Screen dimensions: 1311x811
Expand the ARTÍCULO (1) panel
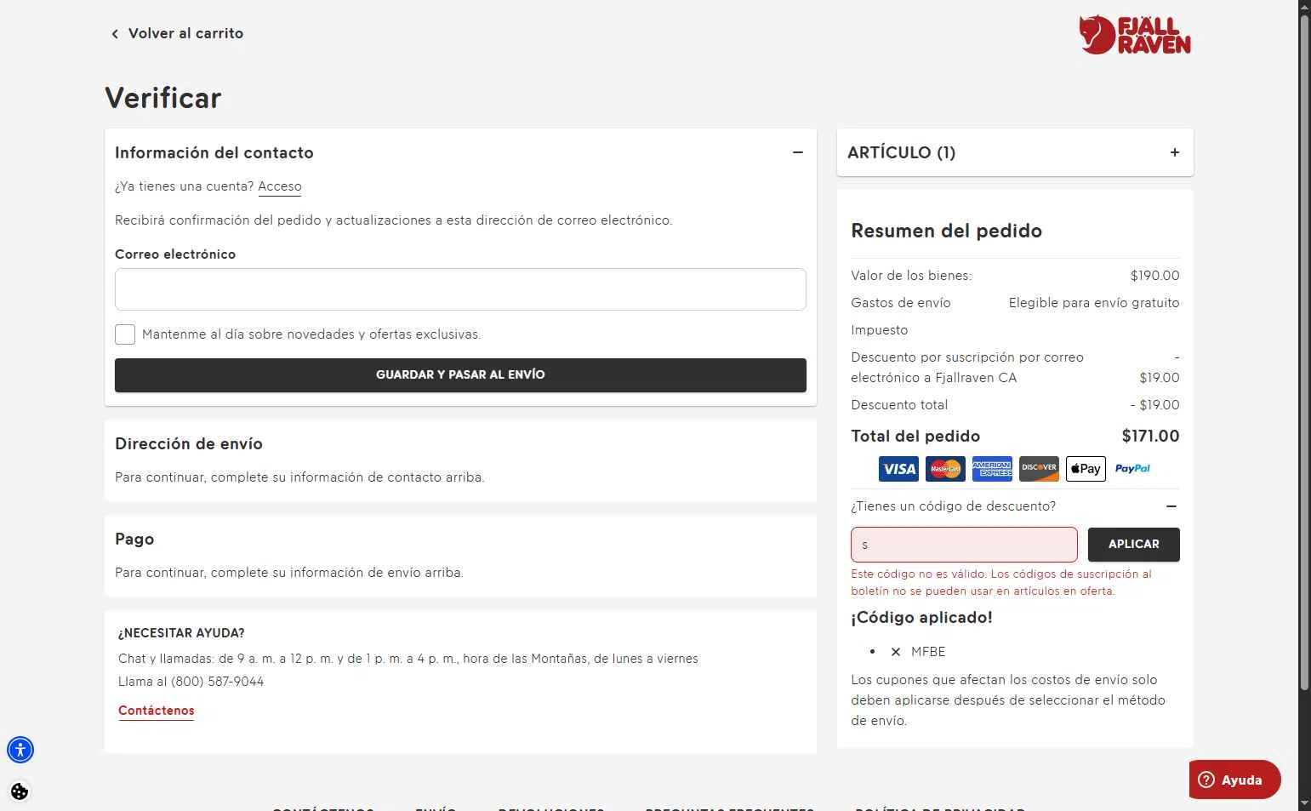coord(1174,152)
